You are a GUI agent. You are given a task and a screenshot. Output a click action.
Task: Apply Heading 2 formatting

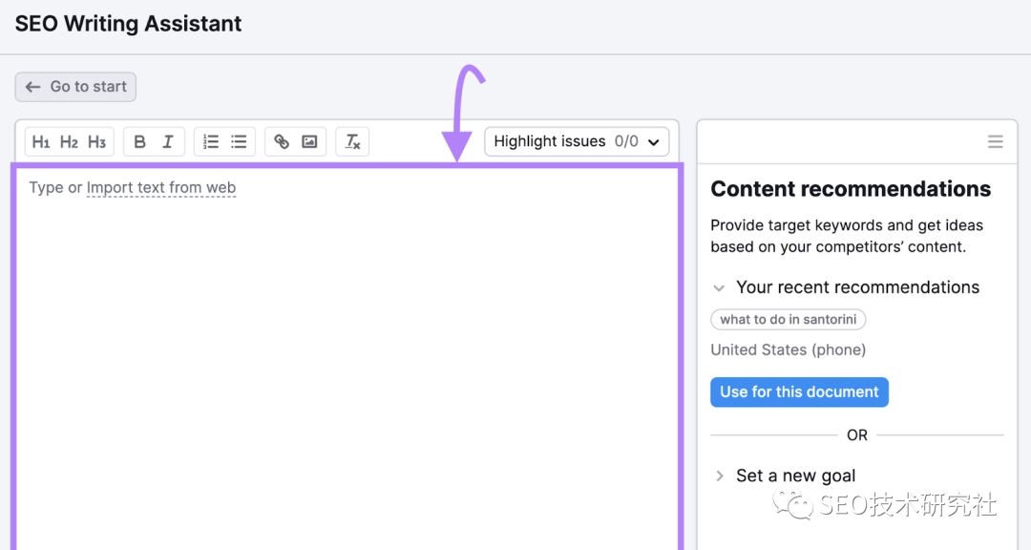(x=69, y=142)
